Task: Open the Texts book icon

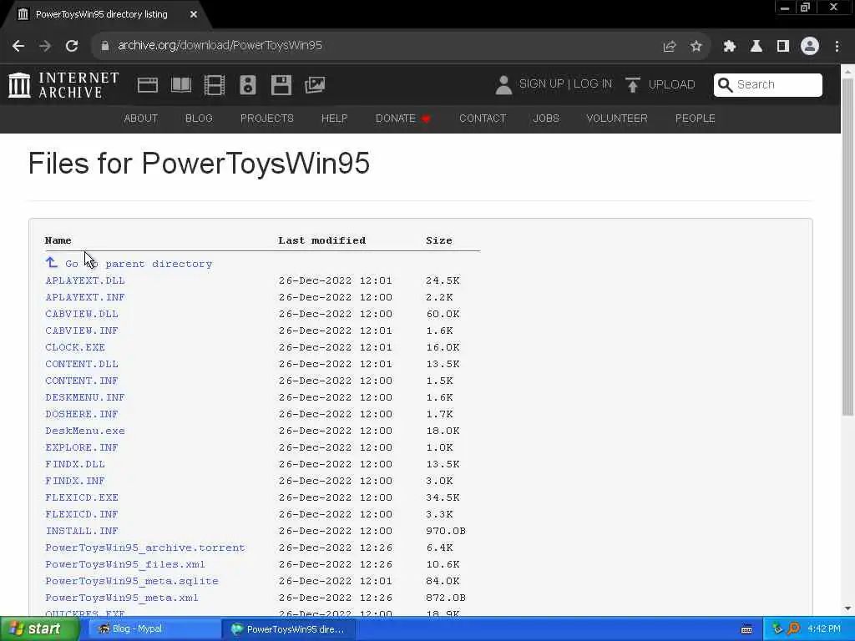Action: [181, 85]
